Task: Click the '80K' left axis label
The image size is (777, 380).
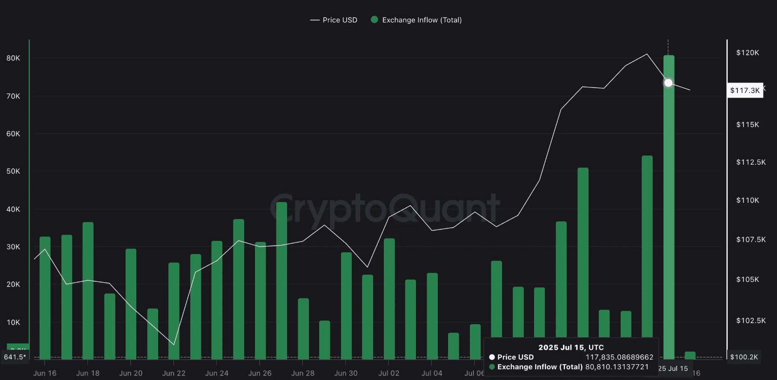Action: point(13,58)
